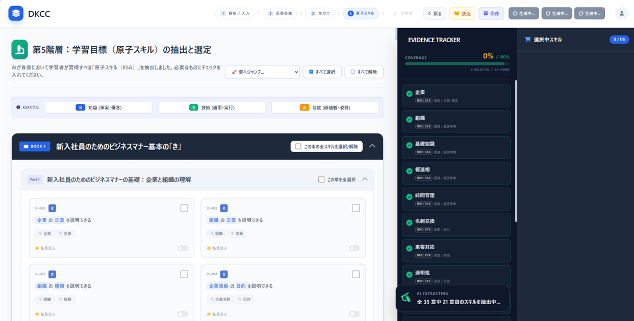This screenshot has width=634, height=321.
Task: Click the green check icon for 来客対応
Action: pyautogui.click(x=409, y=248)
